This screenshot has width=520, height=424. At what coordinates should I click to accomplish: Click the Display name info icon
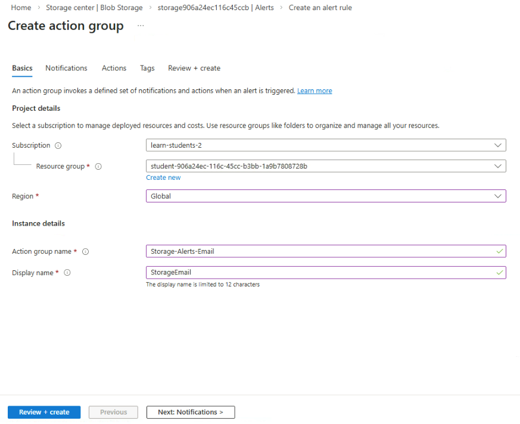[67, 273]
